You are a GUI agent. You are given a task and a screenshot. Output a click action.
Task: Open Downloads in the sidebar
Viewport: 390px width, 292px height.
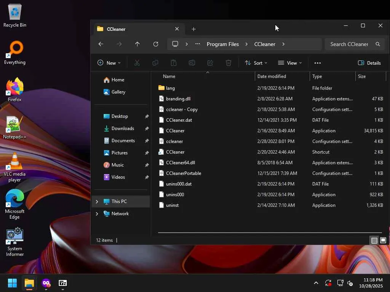[122, 129]
